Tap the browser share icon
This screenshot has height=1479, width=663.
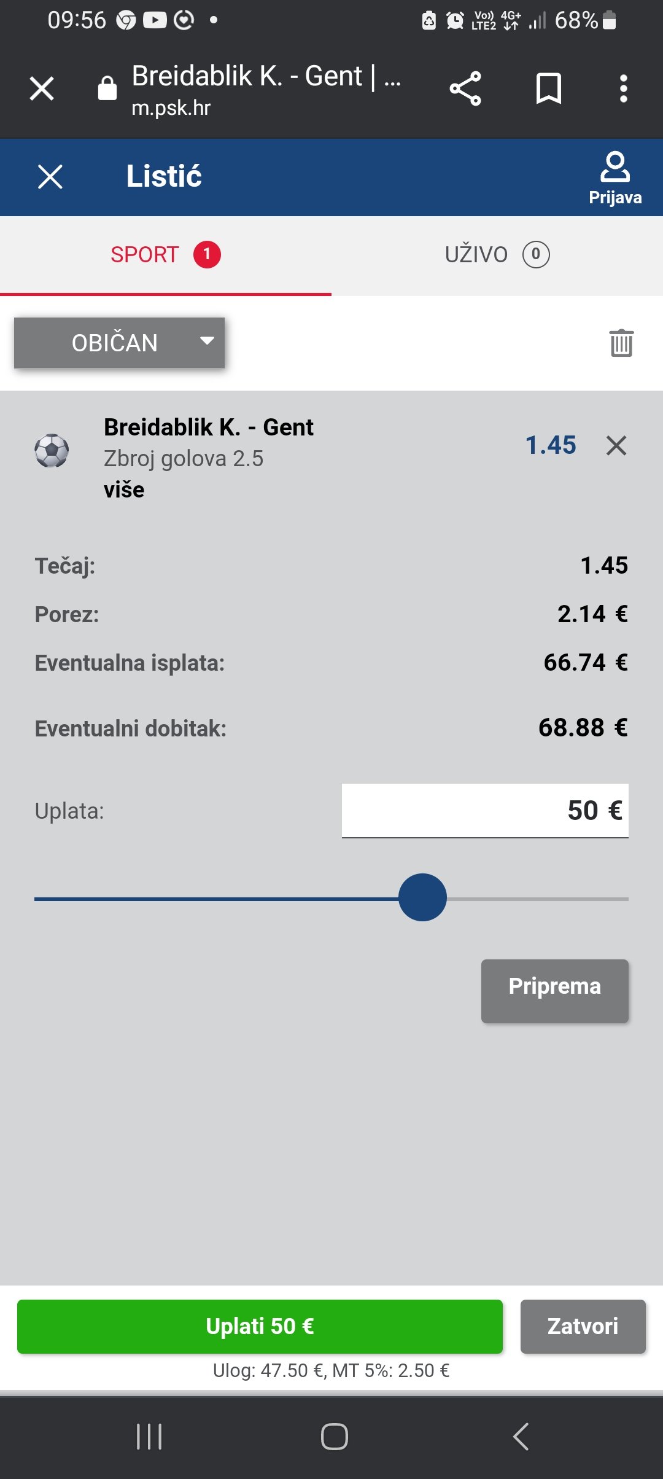(x=465, y=89)
